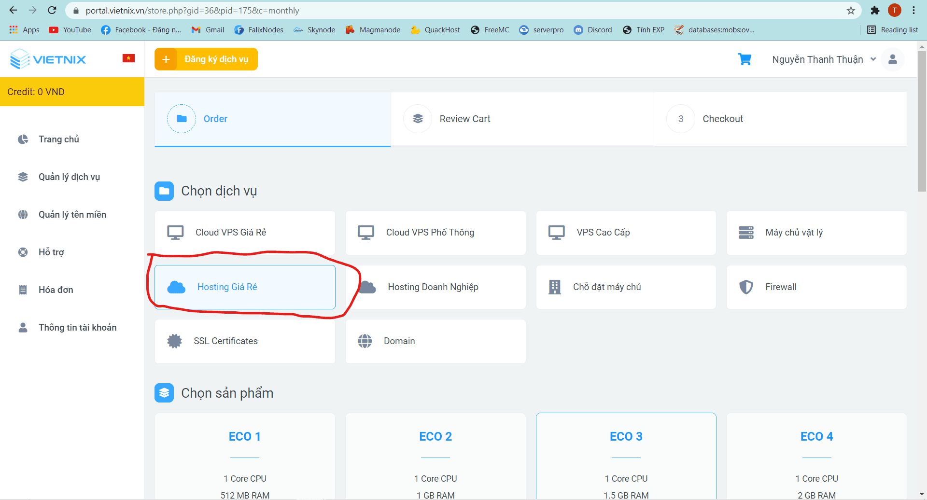Screen dimensions: 927x500
Task: Open the Gmail bookmark
Action: point(208,30)
